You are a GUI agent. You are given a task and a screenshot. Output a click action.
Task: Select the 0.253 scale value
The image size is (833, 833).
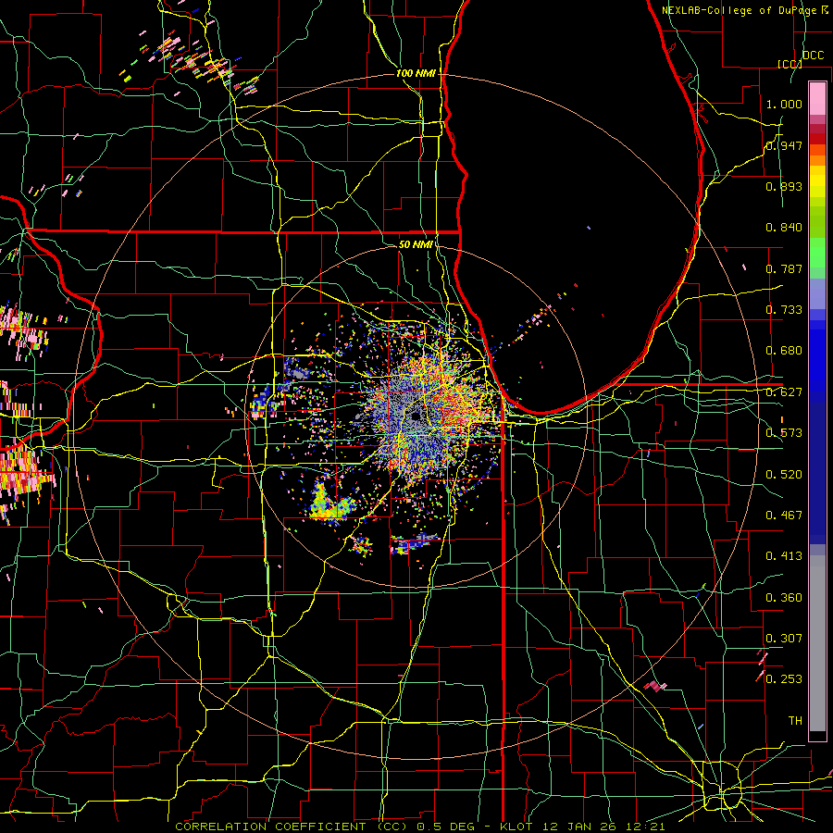[x=784, y=679]
